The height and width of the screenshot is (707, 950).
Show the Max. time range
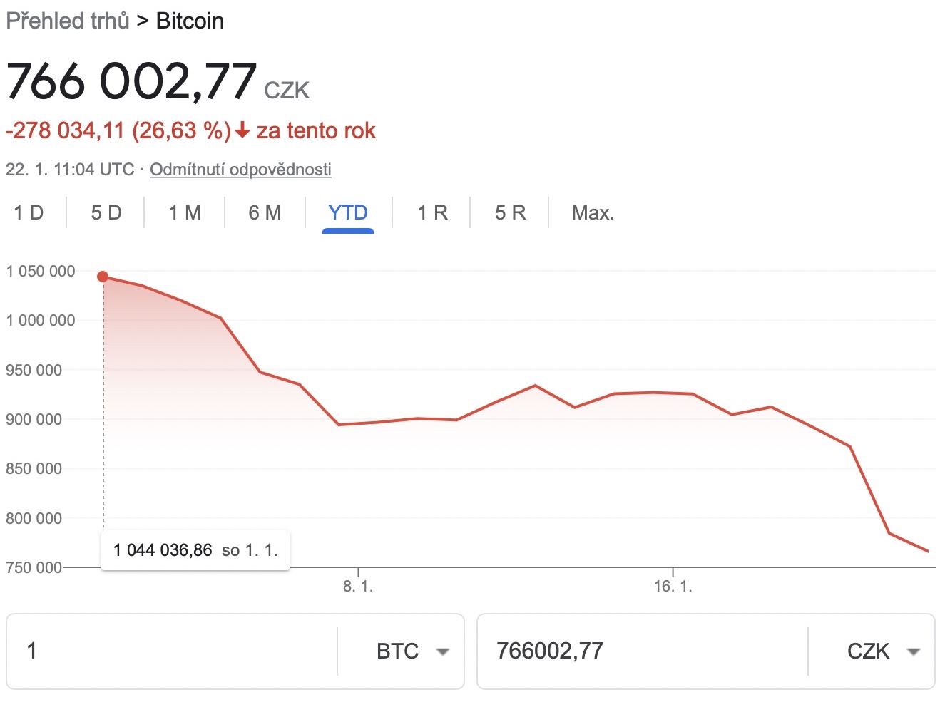(x=593, y=213)
